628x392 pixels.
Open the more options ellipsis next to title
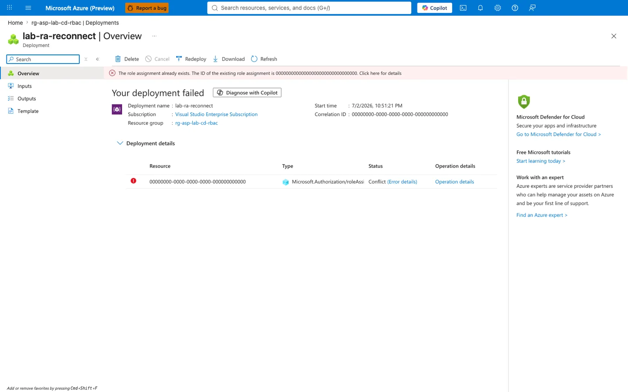pyautogui.click(x=154, y=36)
